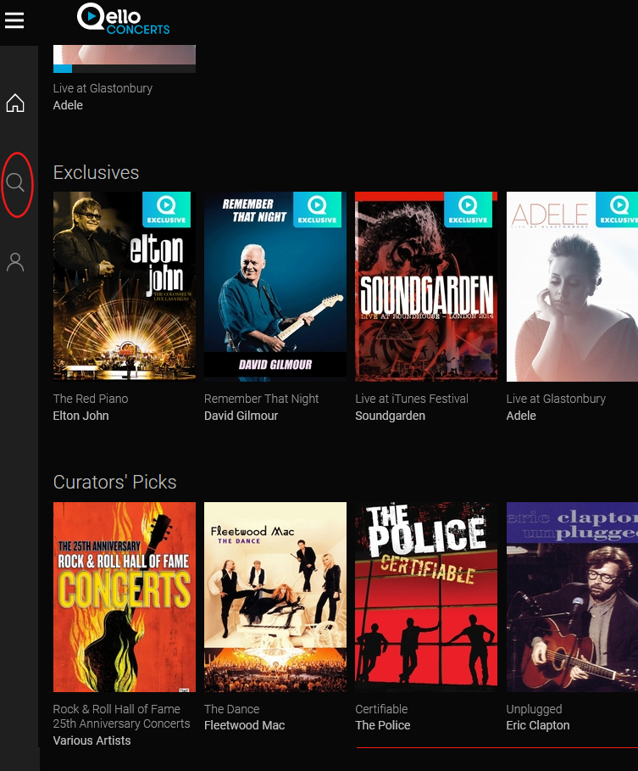Open the Adele poster in Exclusives
This screenshot has height=771, width=638.
click(572, 287)
